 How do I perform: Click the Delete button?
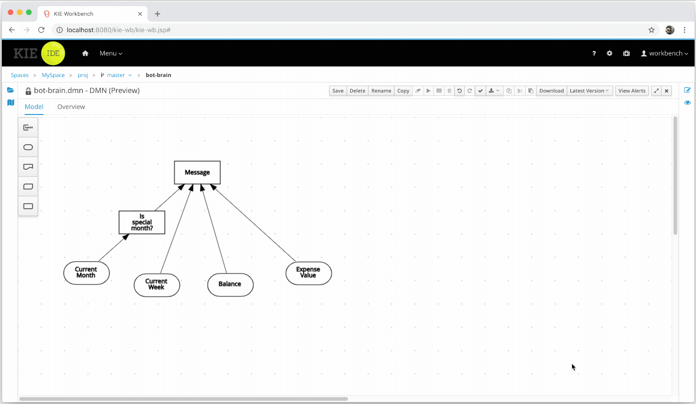(x=357, y=91)
